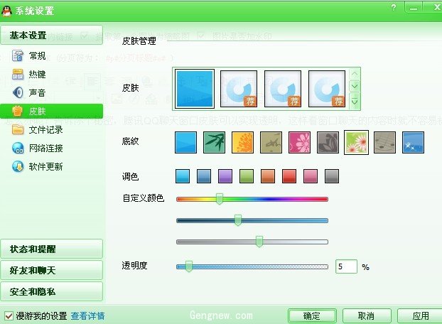Click the 网络连接 network icon
Viewport: 442px width, 324px height.
[18, 148]
